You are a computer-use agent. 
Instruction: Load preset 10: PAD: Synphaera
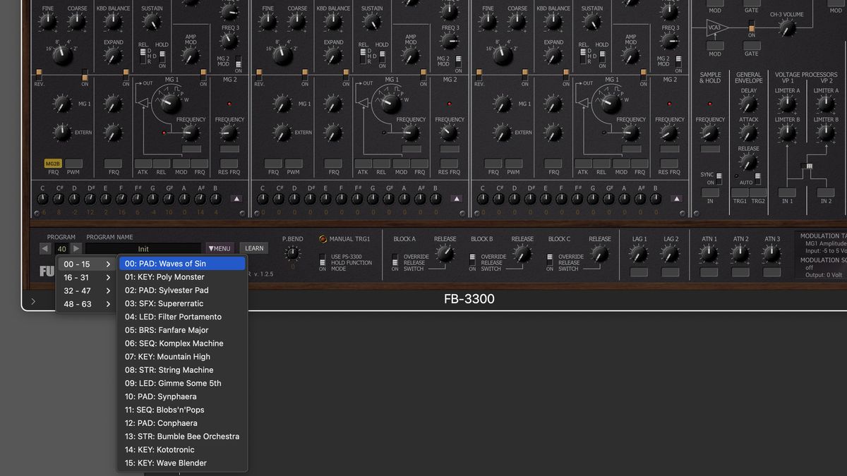tap(182, 396)
